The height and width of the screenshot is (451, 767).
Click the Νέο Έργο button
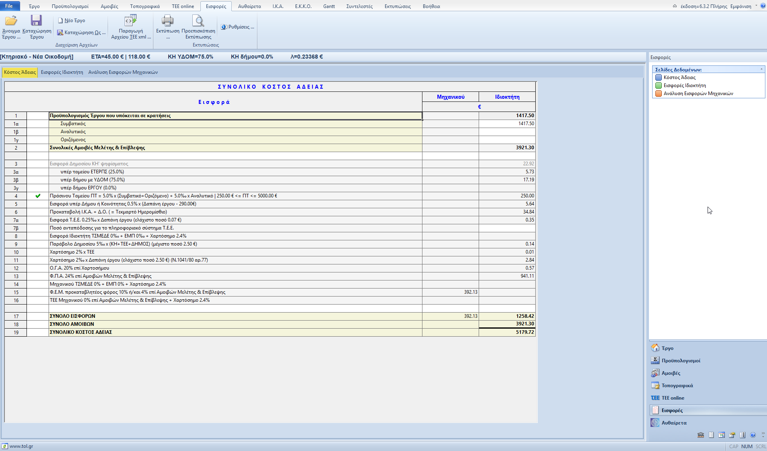pyautogui.click(x=71, y=20)
